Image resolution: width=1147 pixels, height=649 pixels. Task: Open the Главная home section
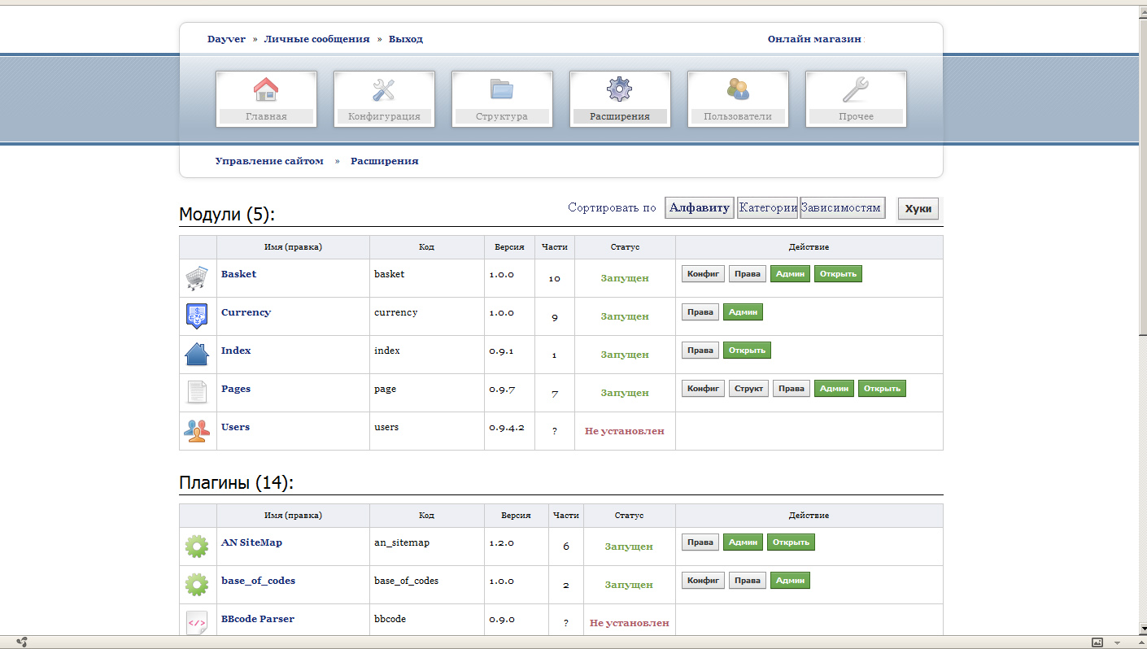(x=266, y=98)
